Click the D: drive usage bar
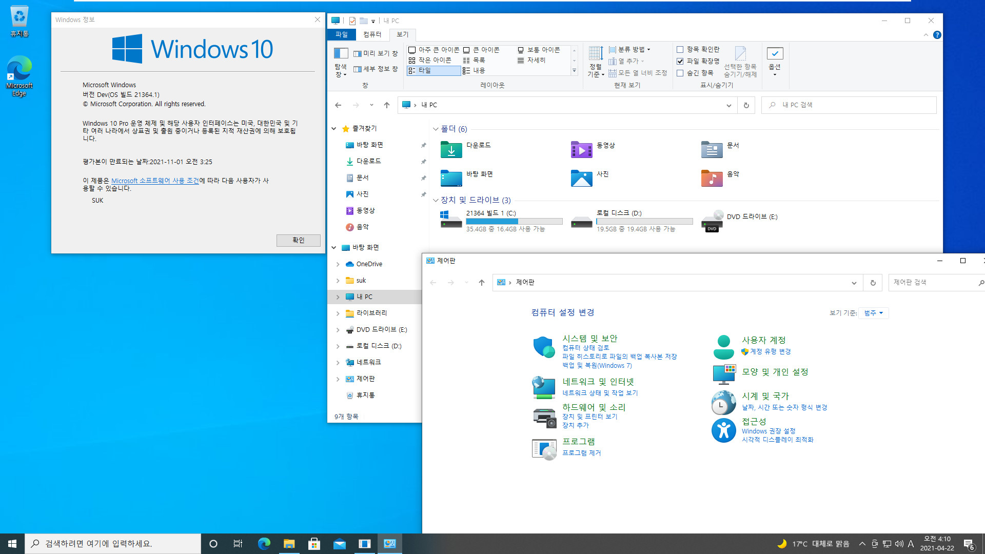The image size is (985, 554). pyautogui.click(x=644, y=222)
